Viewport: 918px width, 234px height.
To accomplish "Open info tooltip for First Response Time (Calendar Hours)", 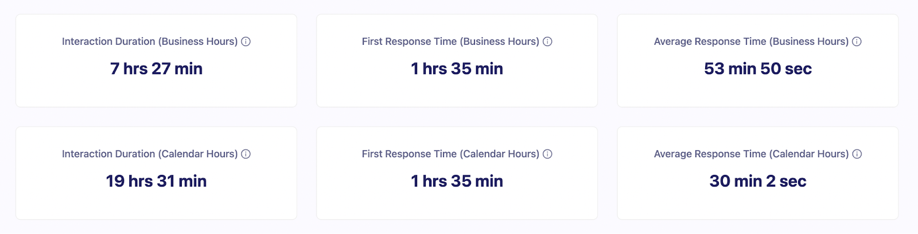I will pyautogui.click(x=547, y=154).
